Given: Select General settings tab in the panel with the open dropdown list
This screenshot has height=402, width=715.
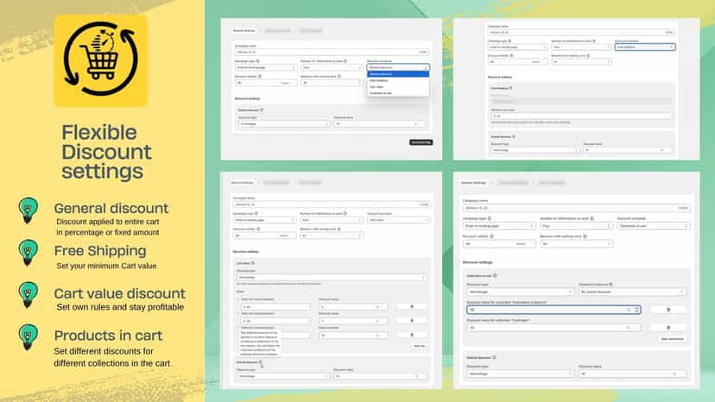Looking at the screenshot, I should [244, 30].
